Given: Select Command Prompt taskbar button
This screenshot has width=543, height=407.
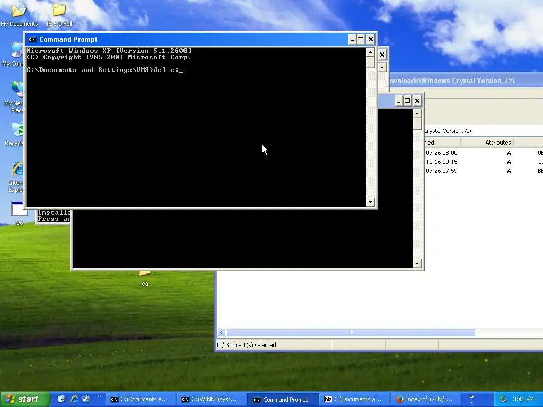Looking at the screenshot, I should pyautogui.click(x=282, y=400).
